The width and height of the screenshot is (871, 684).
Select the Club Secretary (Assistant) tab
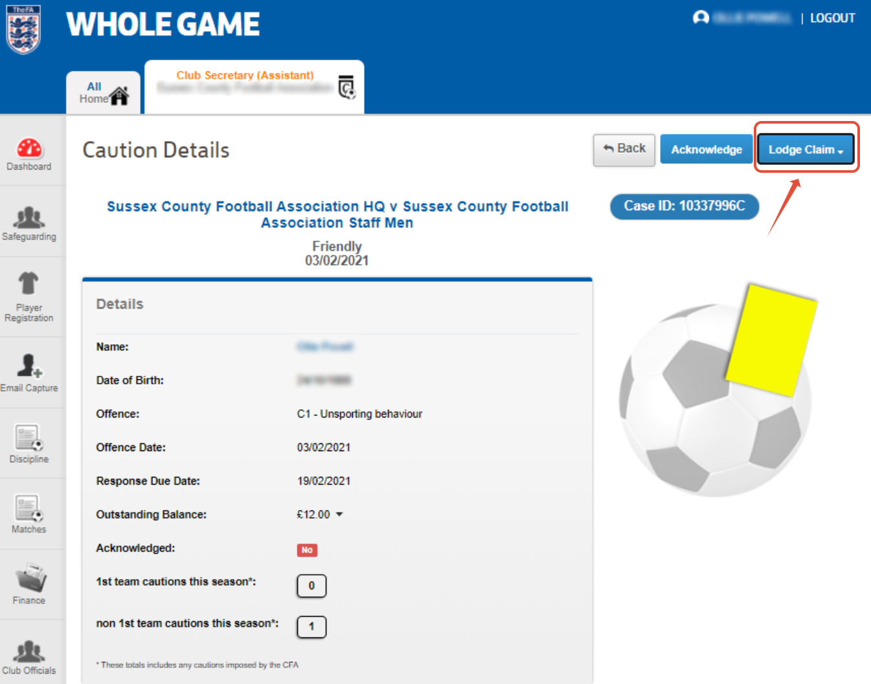[x=254, y=87]
